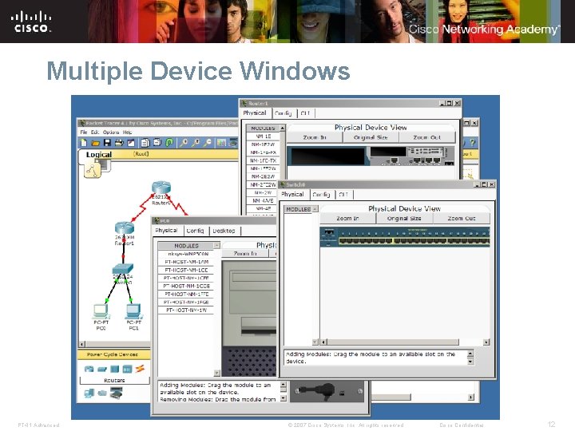
Task: Open the File menu in Packet Tracer
Action: pos(84,132)
